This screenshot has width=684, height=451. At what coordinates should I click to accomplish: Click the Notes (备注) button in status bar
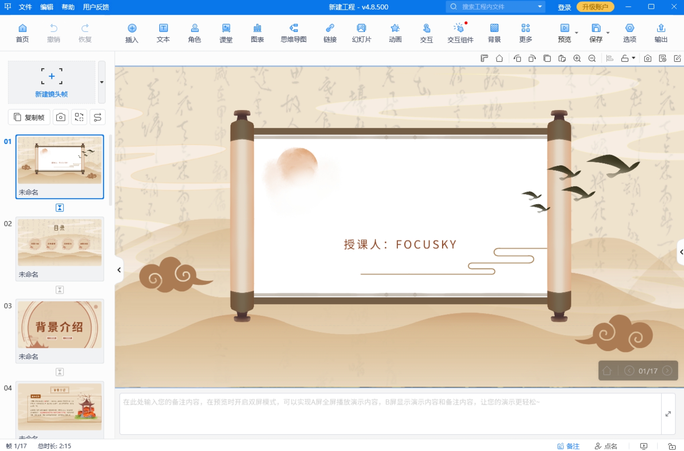tap(568, 446)
